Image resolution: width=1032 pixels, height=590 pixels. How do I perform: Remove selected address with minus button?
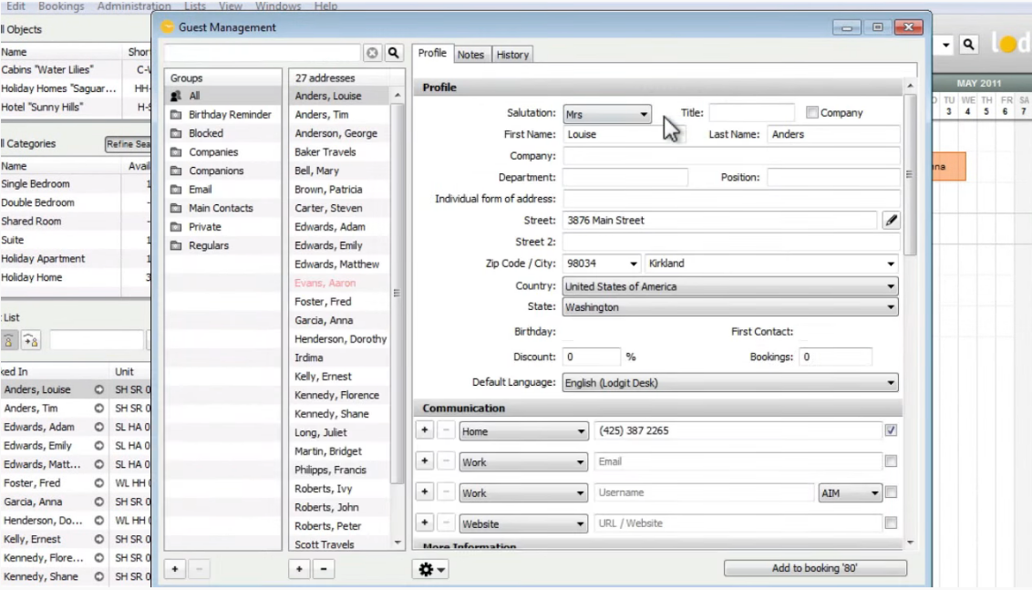[325, 569]
